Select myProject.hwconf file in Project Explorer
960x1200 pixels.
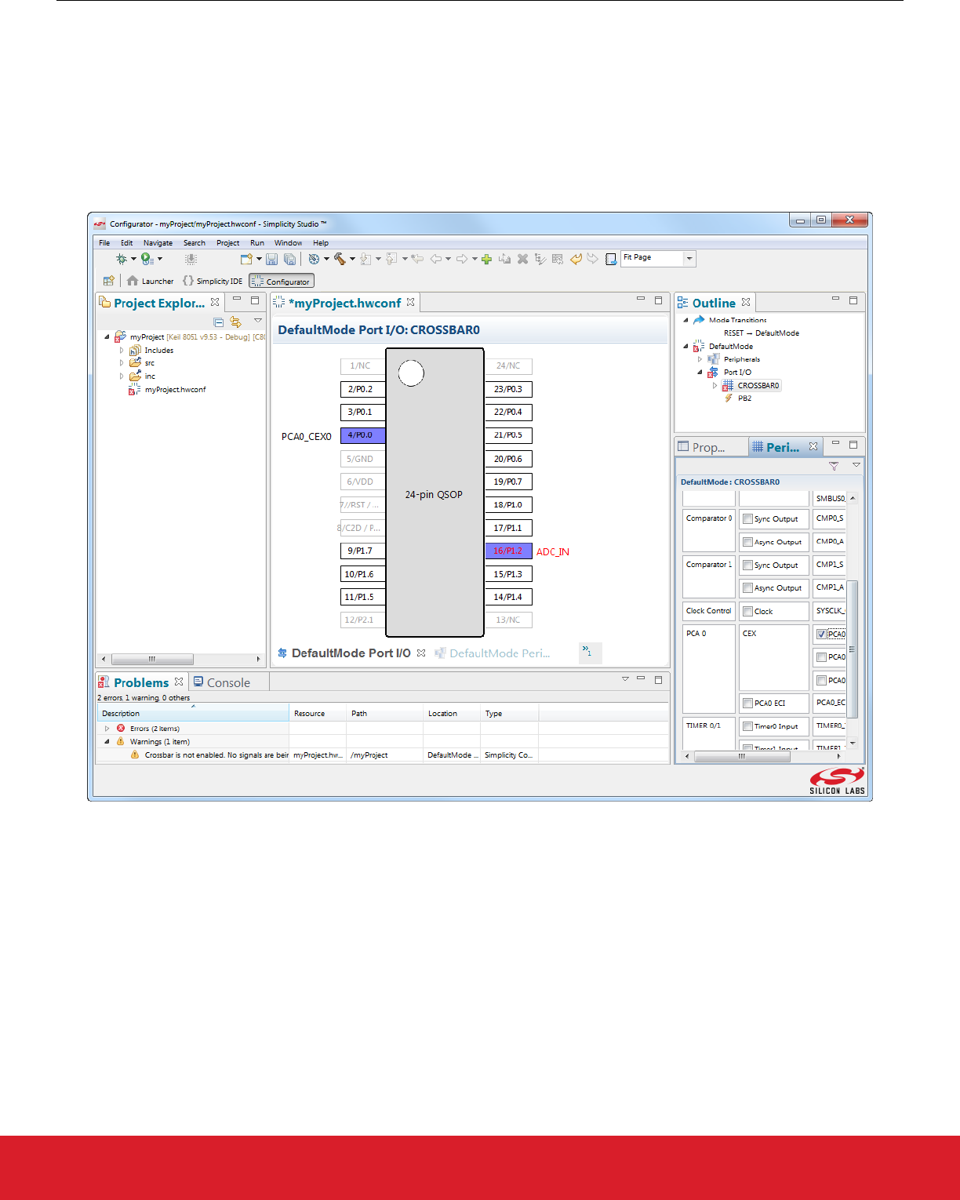pos(168,390)
